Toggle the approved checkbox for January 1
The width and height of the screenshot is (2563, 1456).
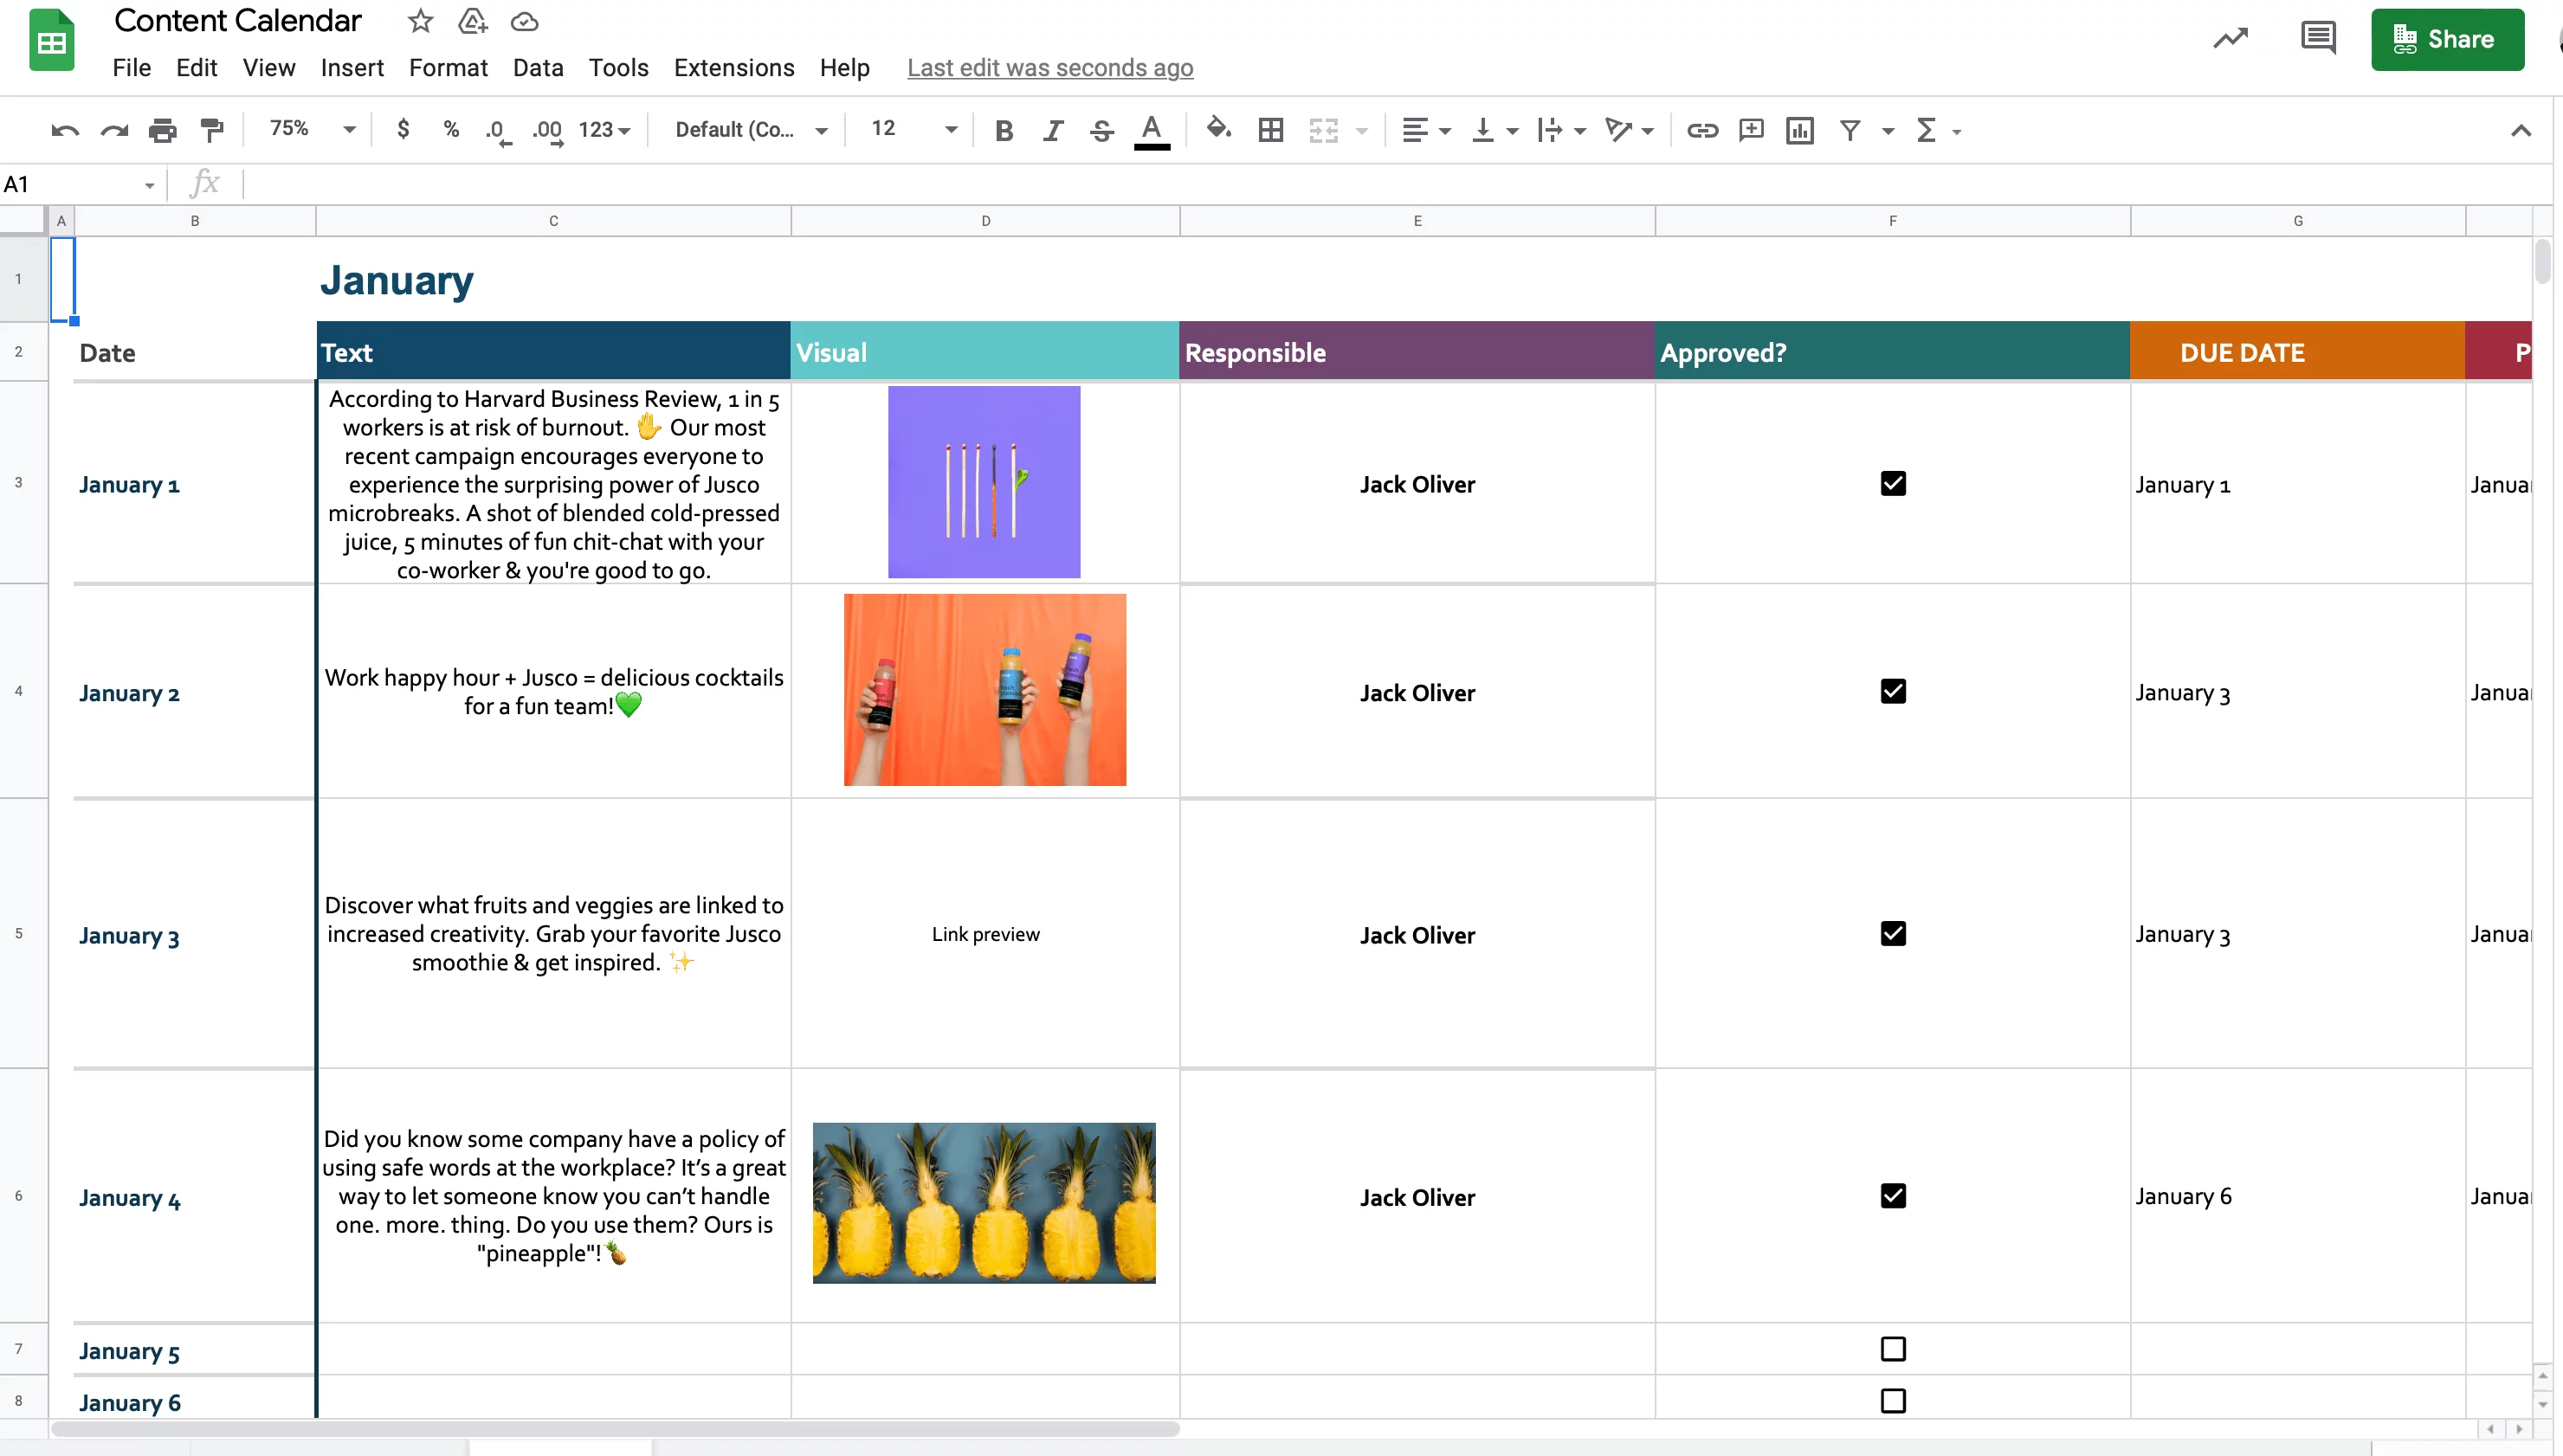tap(1894, 484)
